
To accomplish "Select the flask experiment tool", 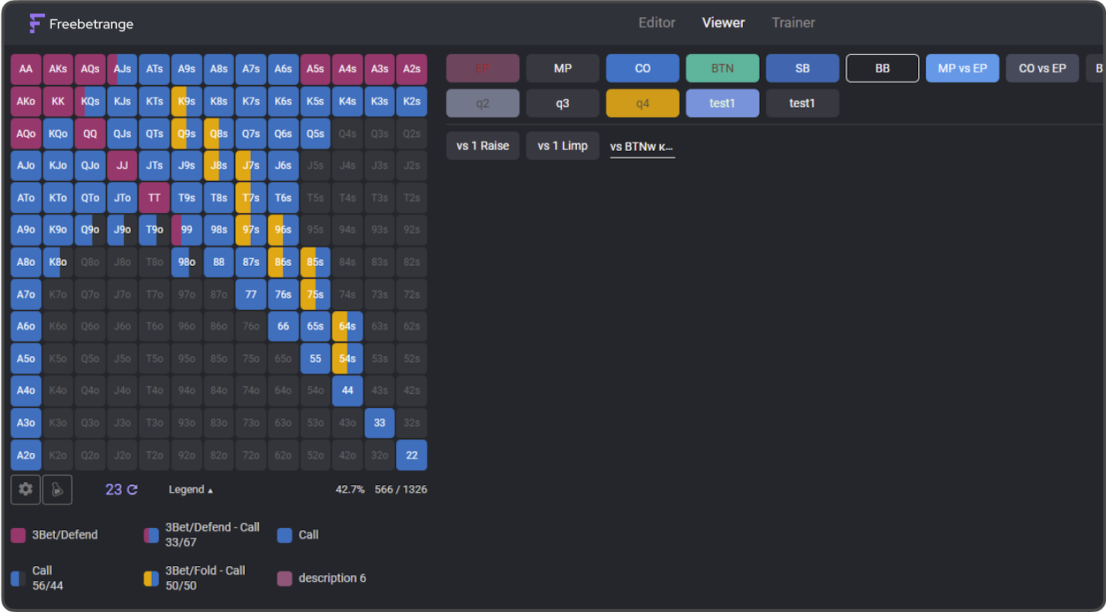I will tap(56, 489).
